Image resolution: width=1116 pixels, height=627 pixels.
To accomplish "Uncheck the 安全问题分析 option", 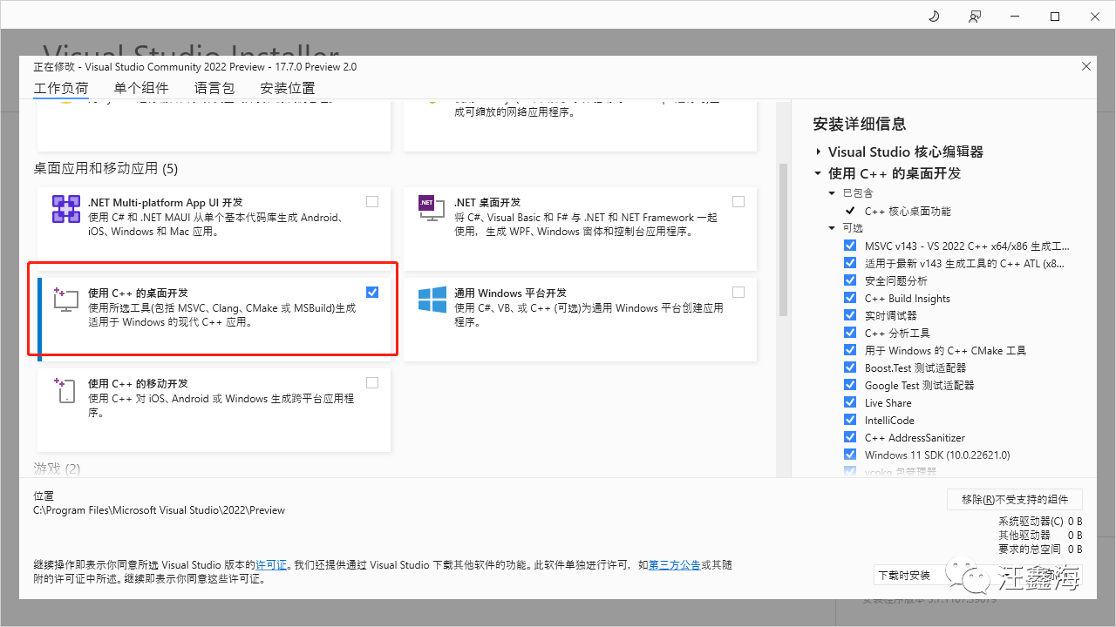I will 850,280.
